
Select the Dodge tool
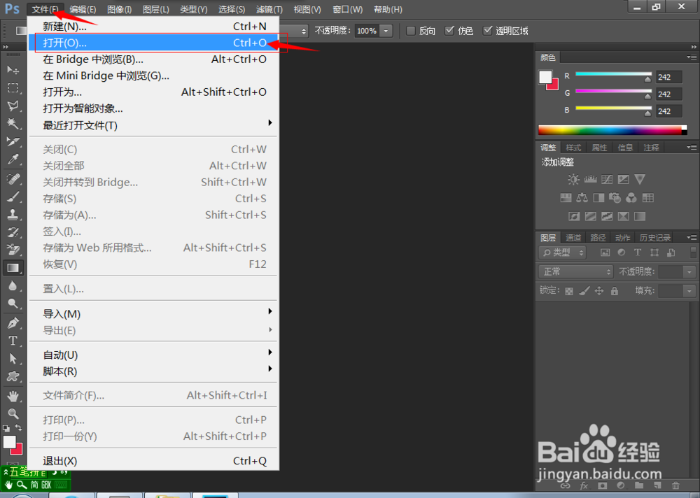point(13,304)
